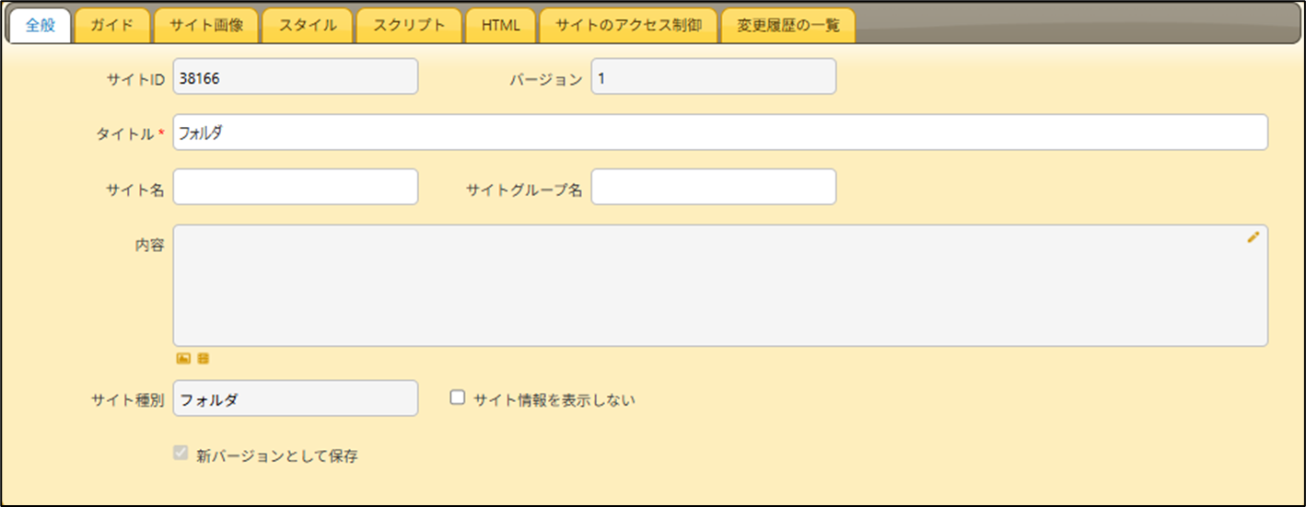Open the サイト画像 tab
The image size is (1306, 507).
coord(206,26)
